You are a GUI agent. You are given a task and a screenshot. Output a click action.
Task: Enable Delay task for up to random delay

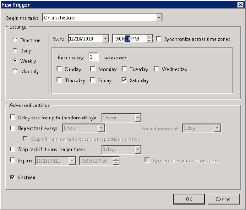[13, 117]
